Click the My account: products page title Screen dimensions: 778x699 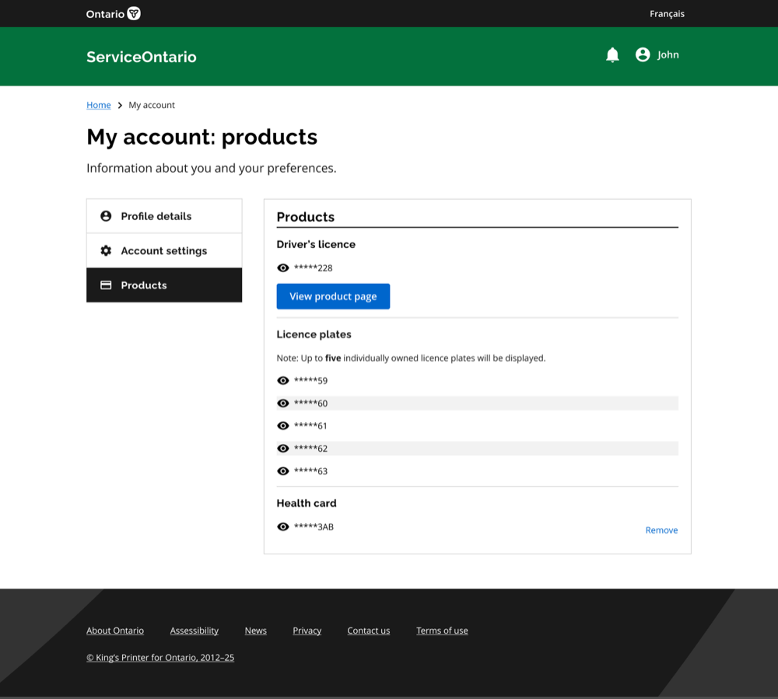point(202,137)
